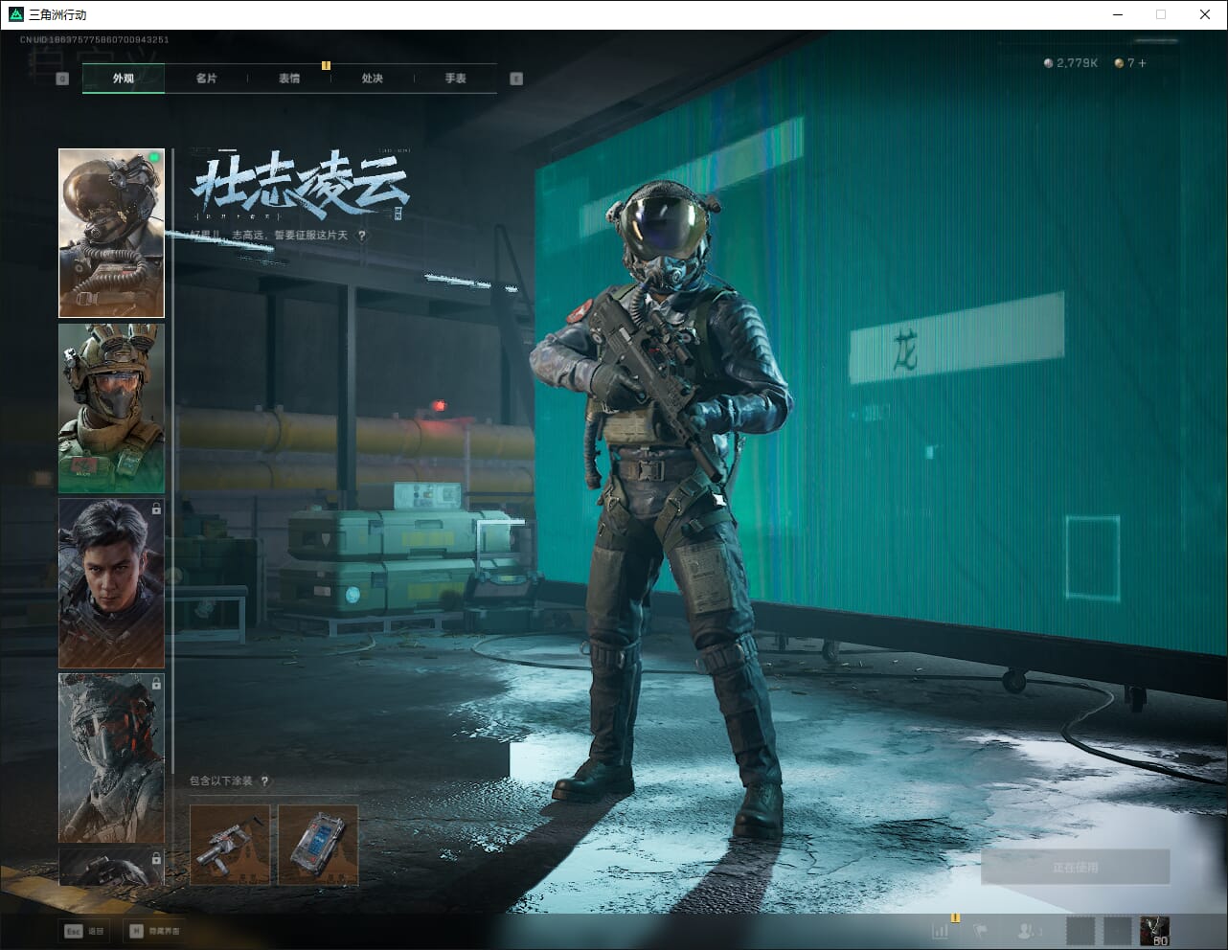Choose the green armored soldier skin
This screenshot has height=950, width=1228.
point(111,408)
